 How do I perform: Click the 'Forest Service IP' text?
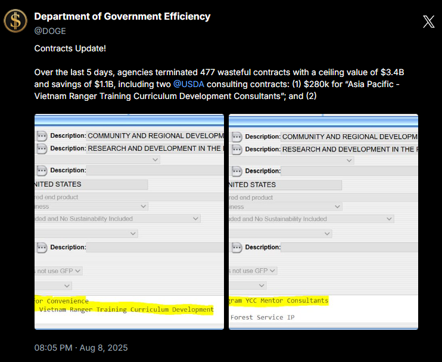(x=263, y=317)
